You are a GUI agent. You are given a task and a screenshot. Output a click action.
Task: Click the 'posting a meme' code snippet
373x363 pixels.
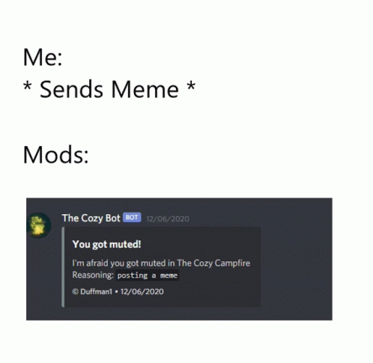[148, 275]
